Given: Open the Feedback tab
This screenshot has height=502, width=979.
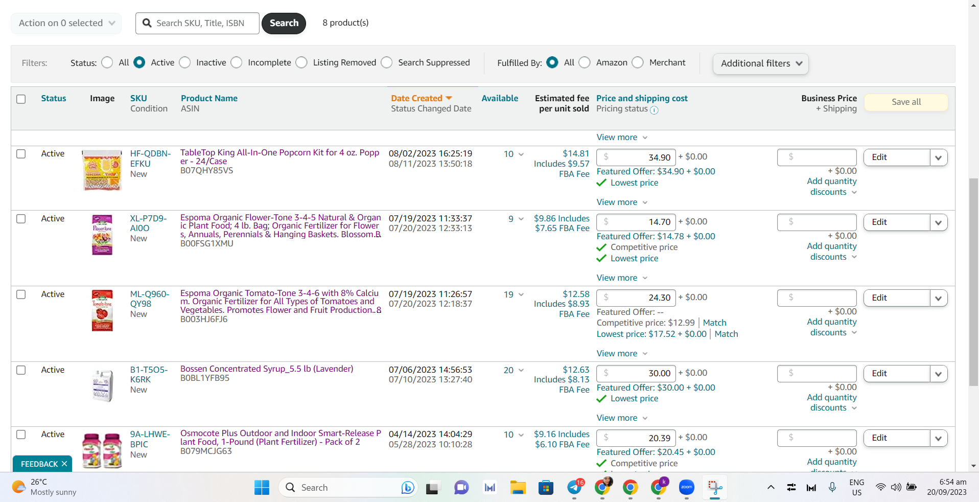Looking at the screenshot, I should (x=39, y=464).
